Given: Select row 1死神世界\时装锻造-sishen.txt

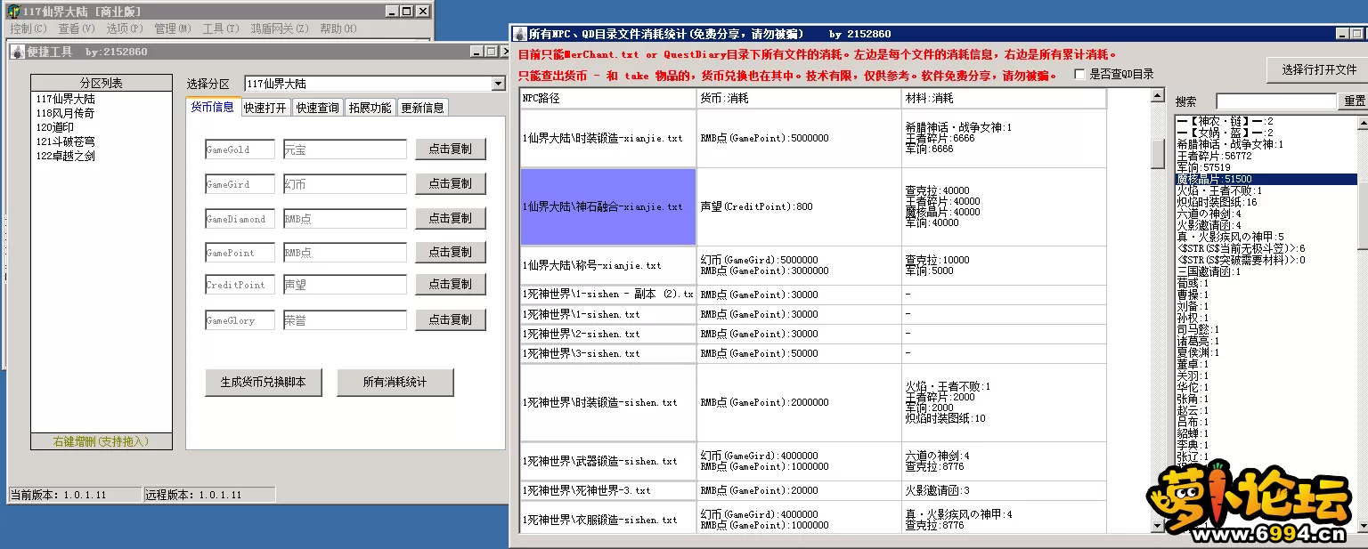Looking at the screenshot, I should 607,402.
